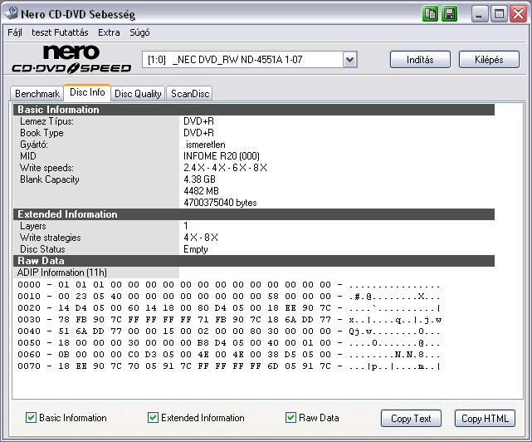Click the Copy Text button
Viewport: 532px width, 442px height.
coord(411,418)
